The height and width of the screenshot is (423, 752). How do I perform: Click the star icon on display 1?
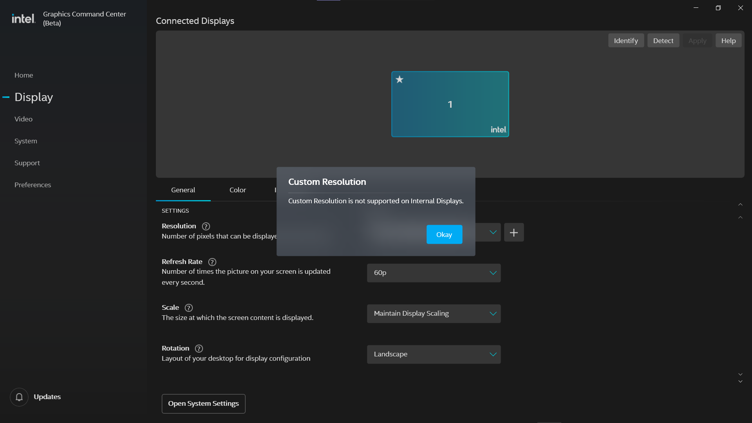tap(400, 80)
